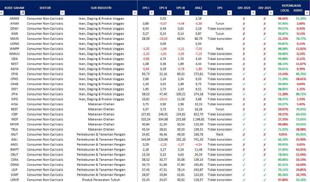This screenshot has width=310, height=182.
Task: Show the EPS III filter options
Action: (x=187, y=13)
